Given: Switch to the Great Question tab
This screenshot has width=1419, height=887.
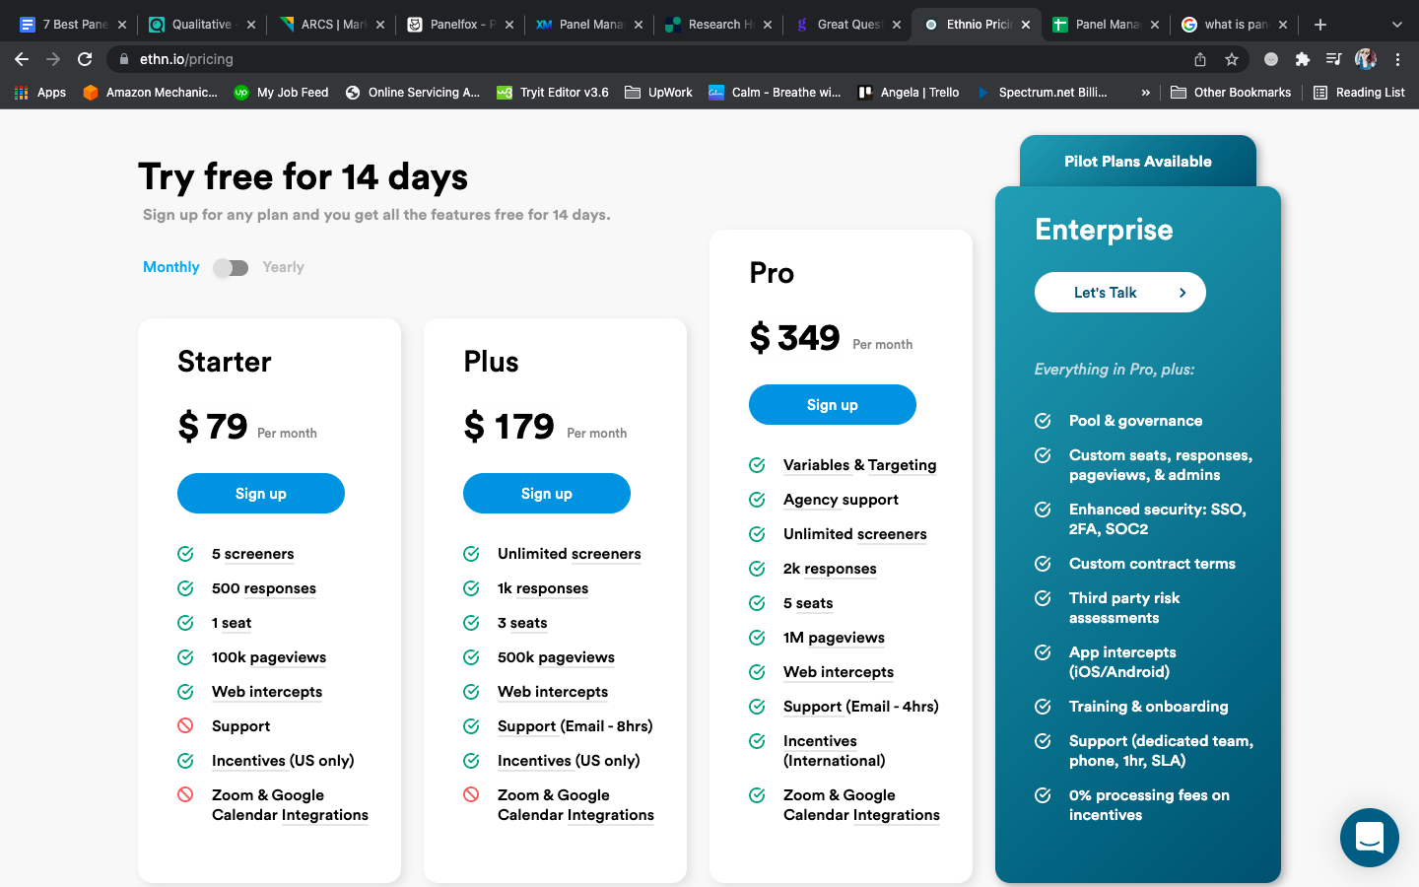Looking at the screenshot, I should tap(844, 25).
